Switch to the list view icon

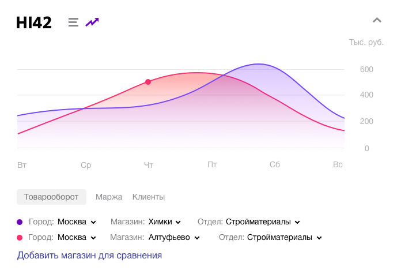[73, 22]
